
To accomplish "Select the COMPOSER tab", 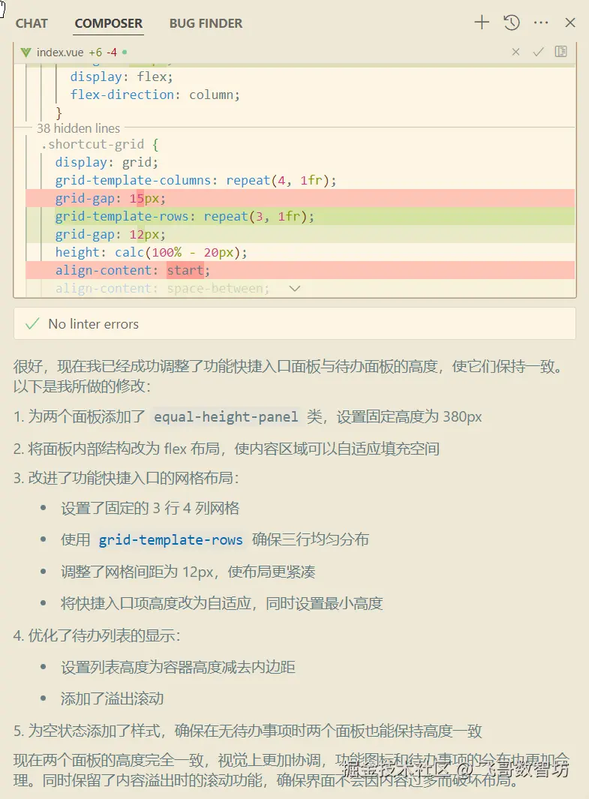I will click(x=109, y=23).
